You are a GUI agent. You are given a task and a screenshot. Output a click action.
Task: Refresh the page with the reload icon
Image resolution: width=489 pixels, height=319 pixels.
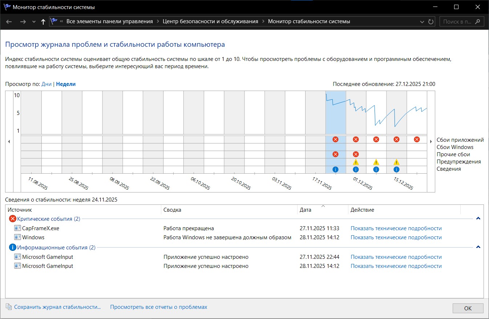431,22
